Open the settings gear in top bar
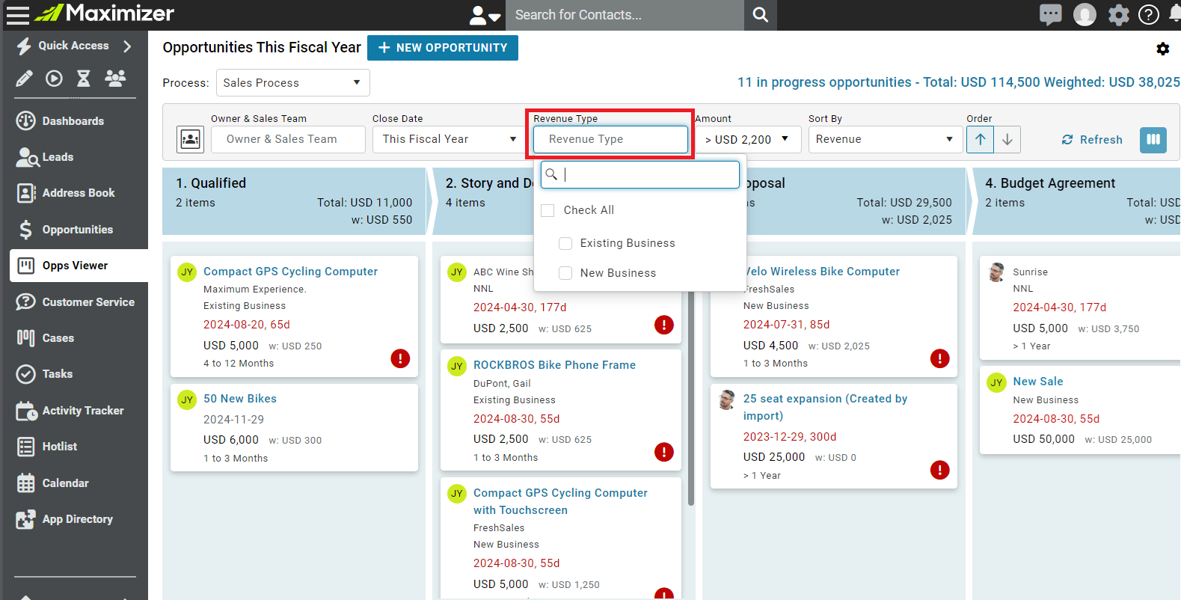This screenshot has height=600, width=1181. point(1118,14)
